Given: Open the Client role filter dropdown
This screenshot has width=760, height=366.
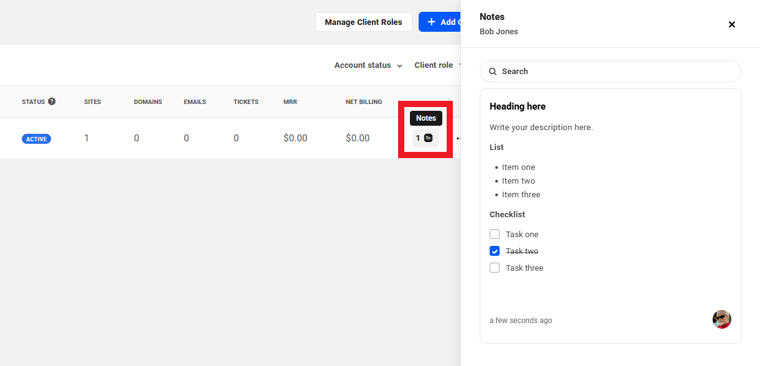Looking at the screenshot, I should pyautogui.click(x=436, y=65).
